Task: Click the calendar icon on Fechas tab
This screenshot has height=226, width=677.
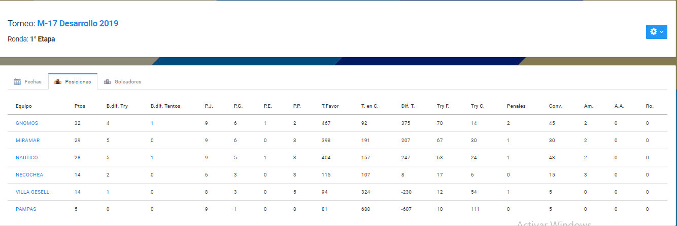Action: [17, 81]
